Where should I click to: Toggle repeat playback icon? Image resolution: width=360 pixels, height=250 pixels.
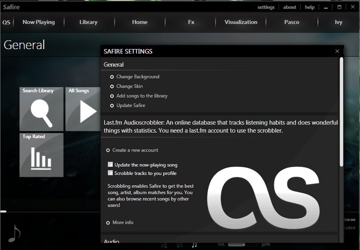point(180,246)
